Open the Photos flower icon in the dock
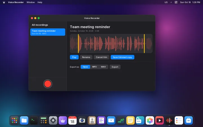The image size is (203, 127). coord(150,121)
